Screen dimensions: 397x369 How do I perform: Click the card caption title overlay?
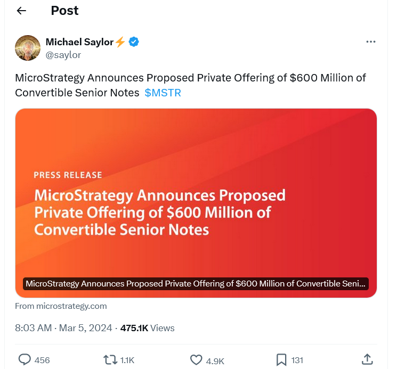(196, 284)
